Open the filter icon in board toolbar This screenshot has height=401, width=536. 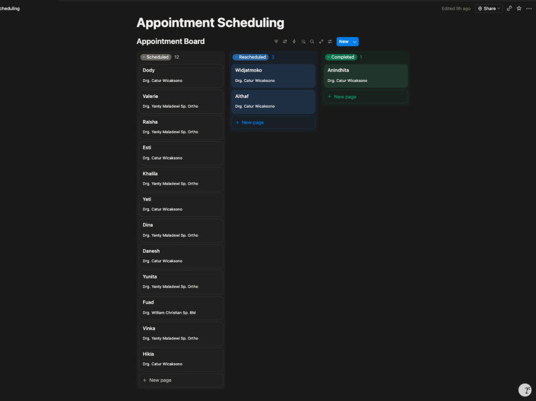pos(276,42)
